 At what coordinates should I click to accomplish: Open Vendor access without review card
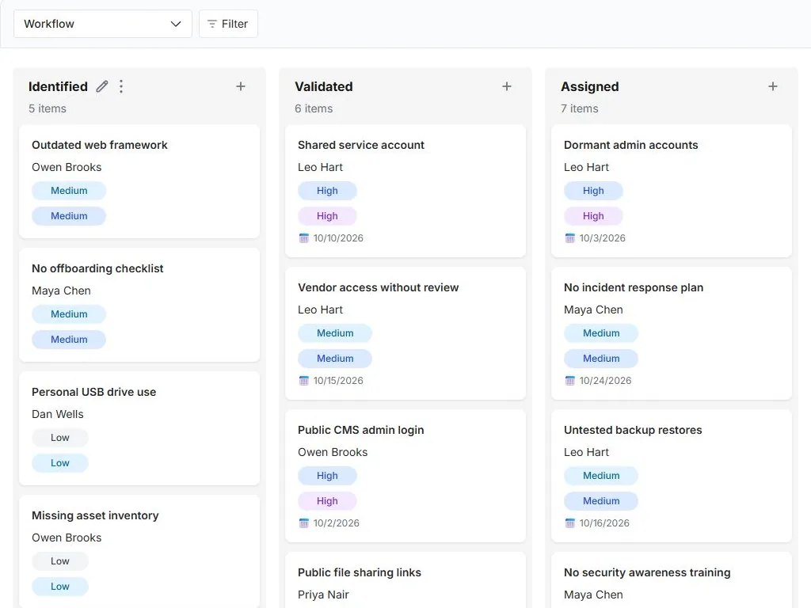click(x=405, y=333)
